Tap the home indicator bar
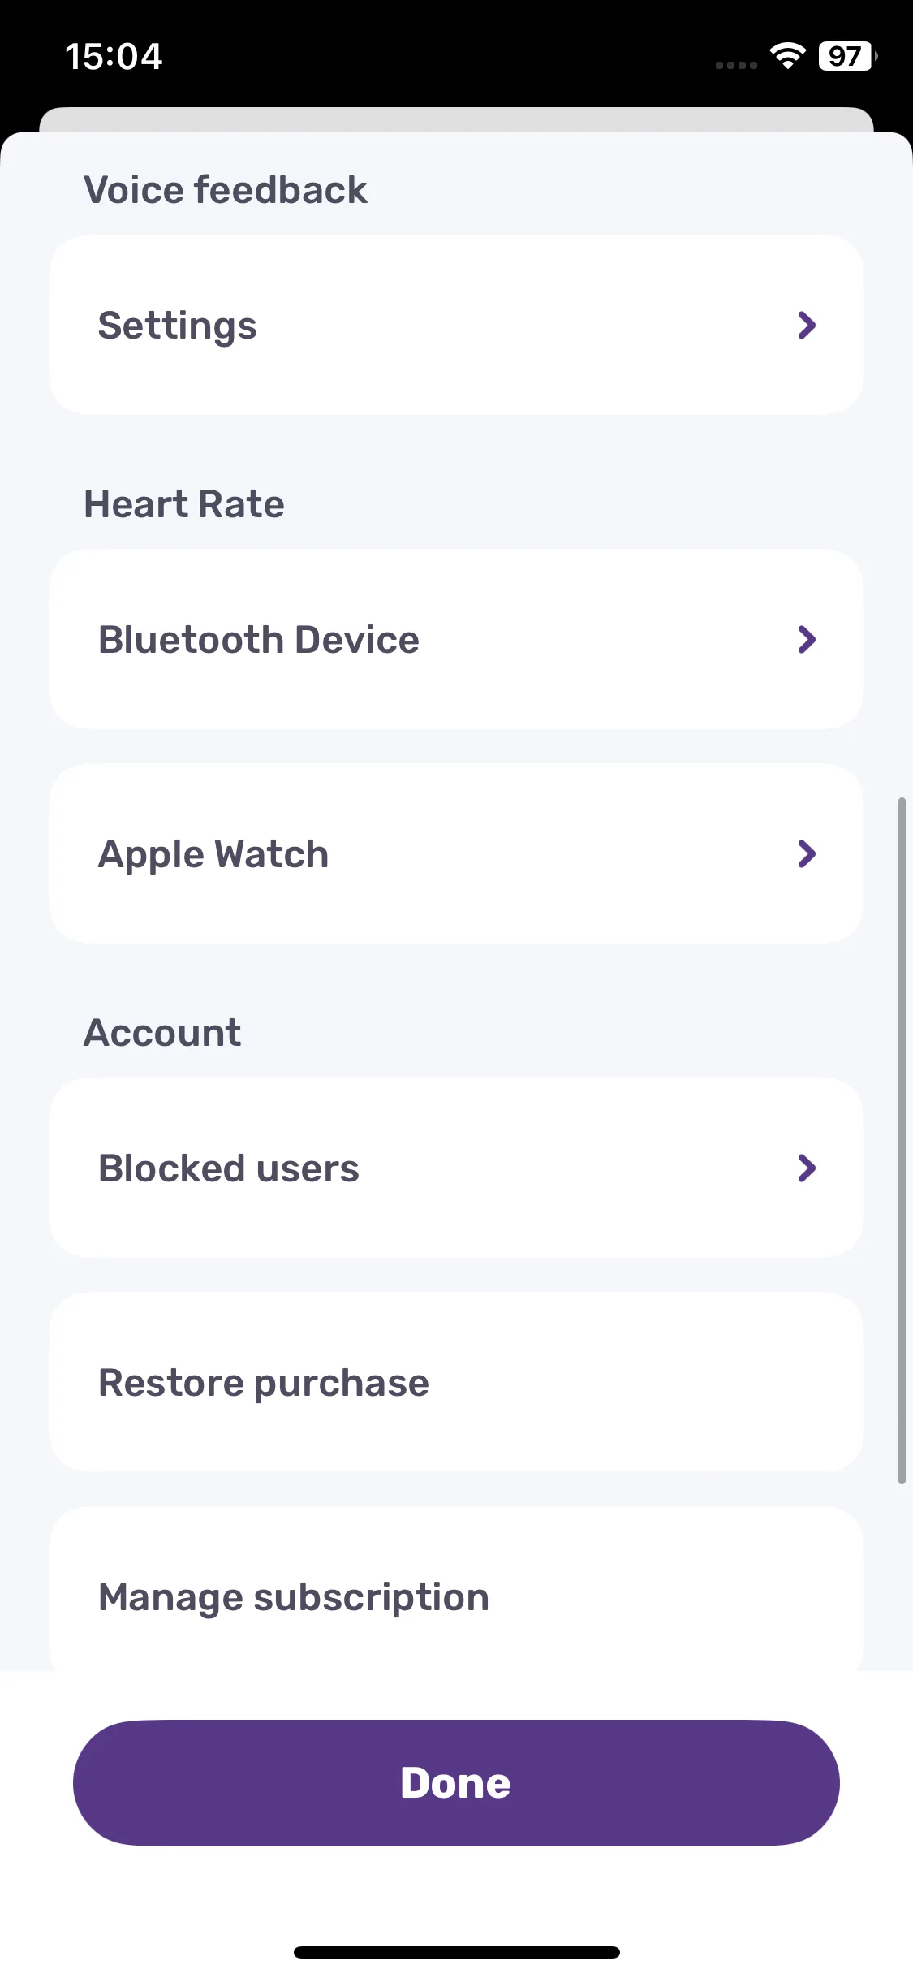Image resolution: width=913 pixels, height=1978 pixels. point(457,1952)
